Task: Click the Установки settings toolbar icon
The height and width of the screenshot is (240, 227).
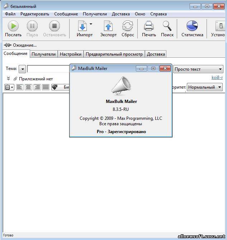Action: coord(220,26)
